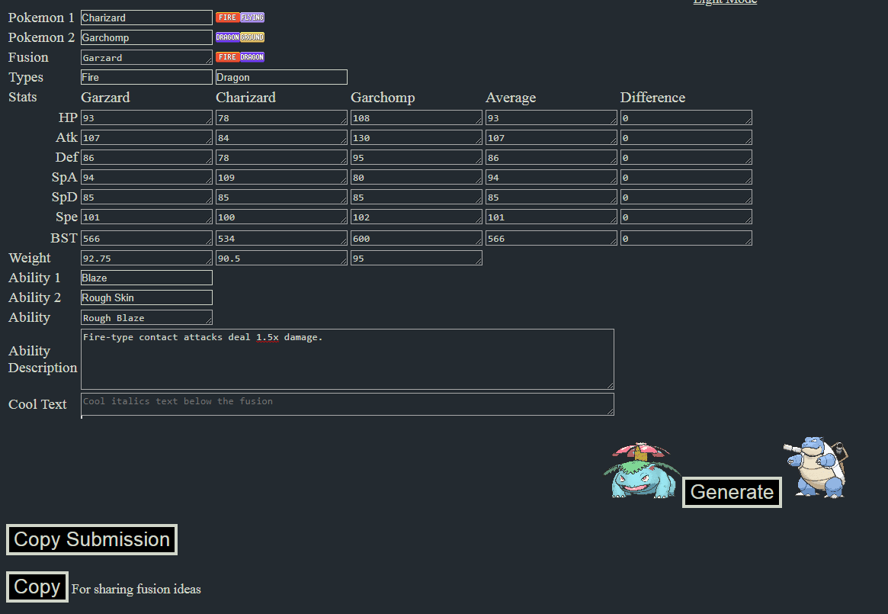Focus the Pokemon 1 field containing Charizard
Screen dimensions: 888x614
click(146, 18)
